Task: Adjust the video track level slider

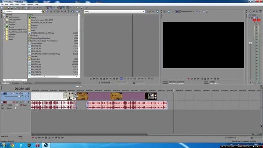Action: coord(19,96)
